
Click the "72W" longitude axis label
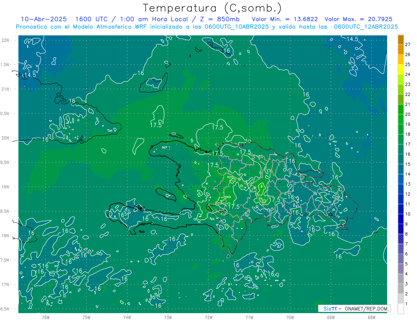pos(208,317)
